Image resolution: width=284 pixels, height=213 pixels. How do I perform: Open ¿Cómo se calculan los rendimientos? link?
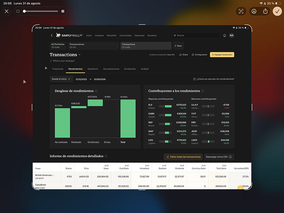(214, 79)
